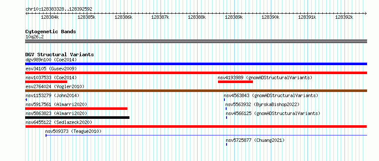Click the DGV Structural Variants track title

pos(60,55)
